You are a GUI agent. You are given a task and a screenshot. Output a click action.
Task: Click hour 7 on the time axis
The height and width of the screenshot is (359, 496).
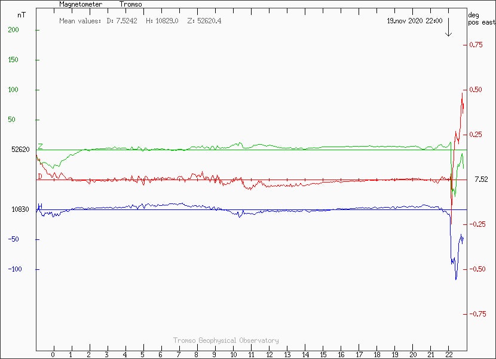pos(179,355)
